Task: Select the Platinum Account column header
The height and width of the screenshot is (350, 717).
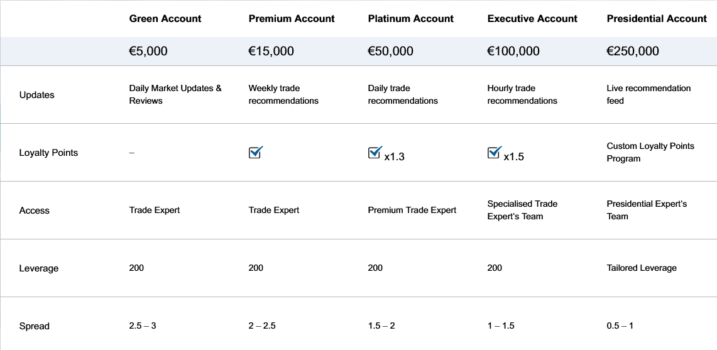Action: click(x=410, y=19)
